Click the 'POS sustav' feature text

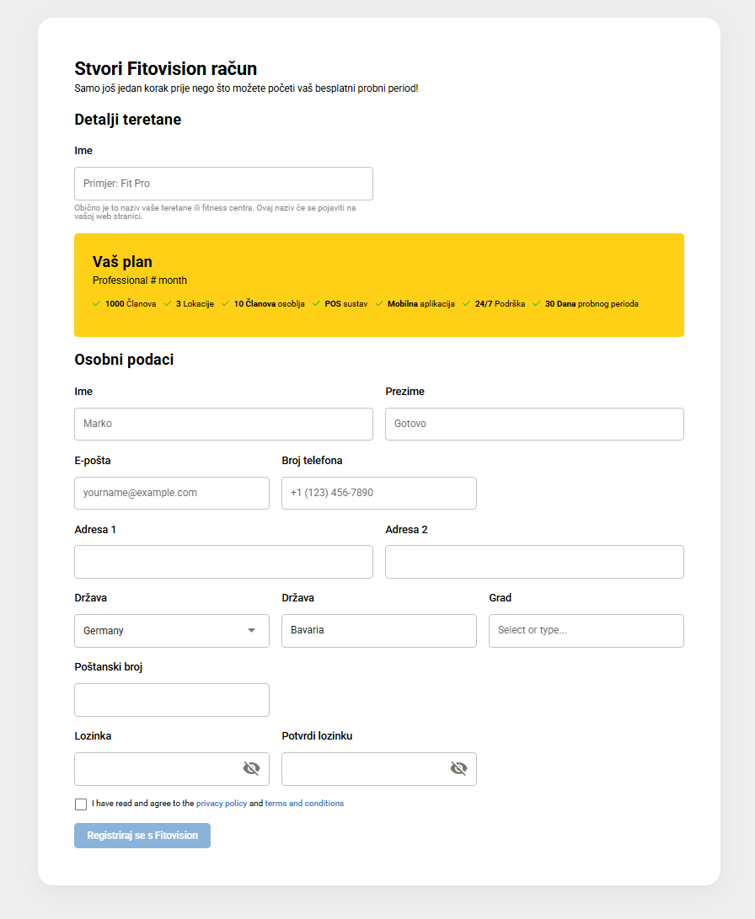(x=346, y=303)
